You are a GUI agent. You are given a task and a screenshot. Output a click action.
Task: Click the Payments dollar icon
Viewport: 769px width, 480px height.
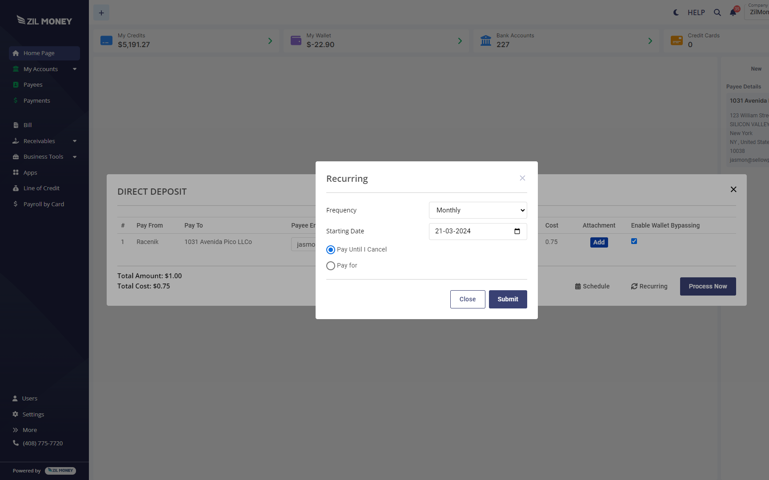click(16, 100)
